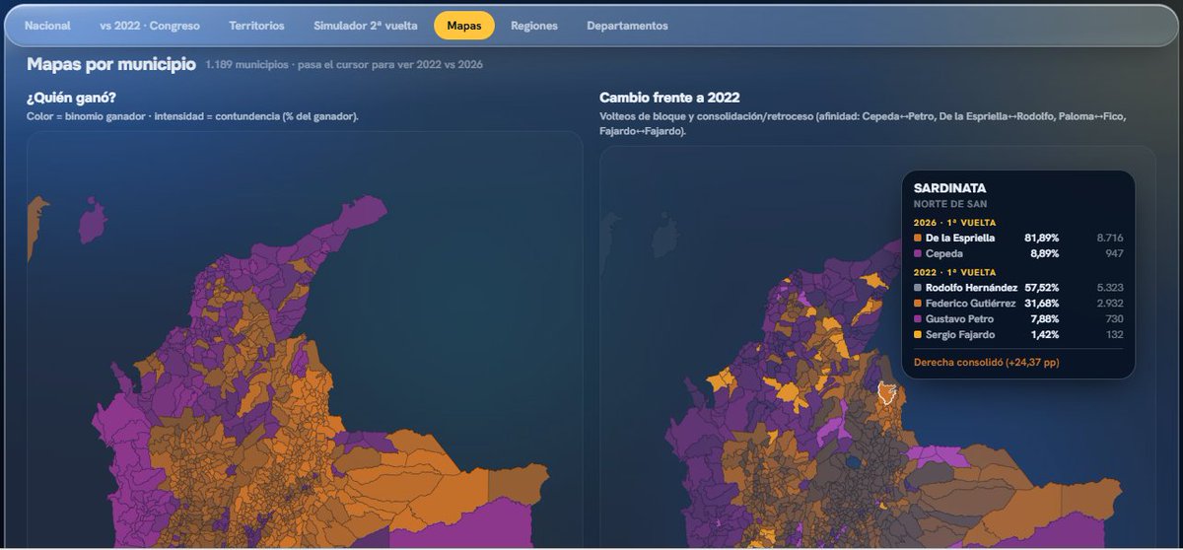Click 'Derecha consolidó (+24,37 pp)' summary
Image resolution: width=1183 pixels, height=550 pixels.
point(987,363)
